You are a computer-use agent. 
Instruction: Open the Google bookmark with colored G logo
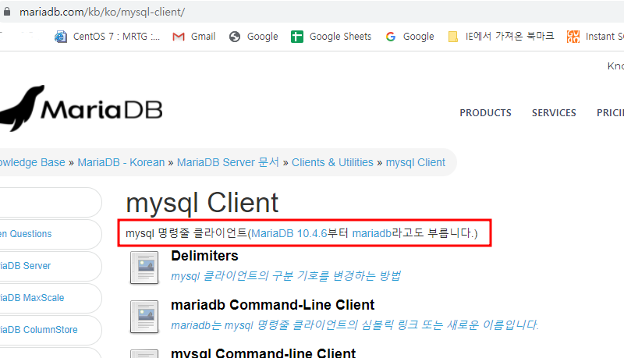pyautogui.click(x=410, y=37)
